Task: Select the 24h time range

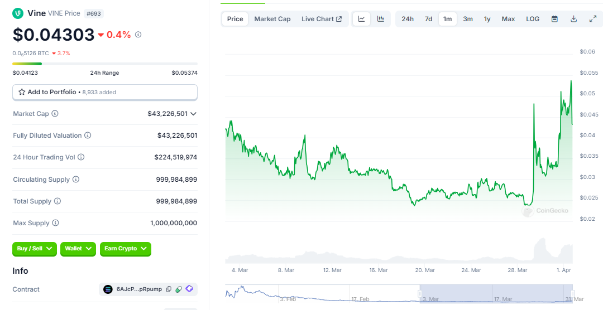Action: (408, 19)
